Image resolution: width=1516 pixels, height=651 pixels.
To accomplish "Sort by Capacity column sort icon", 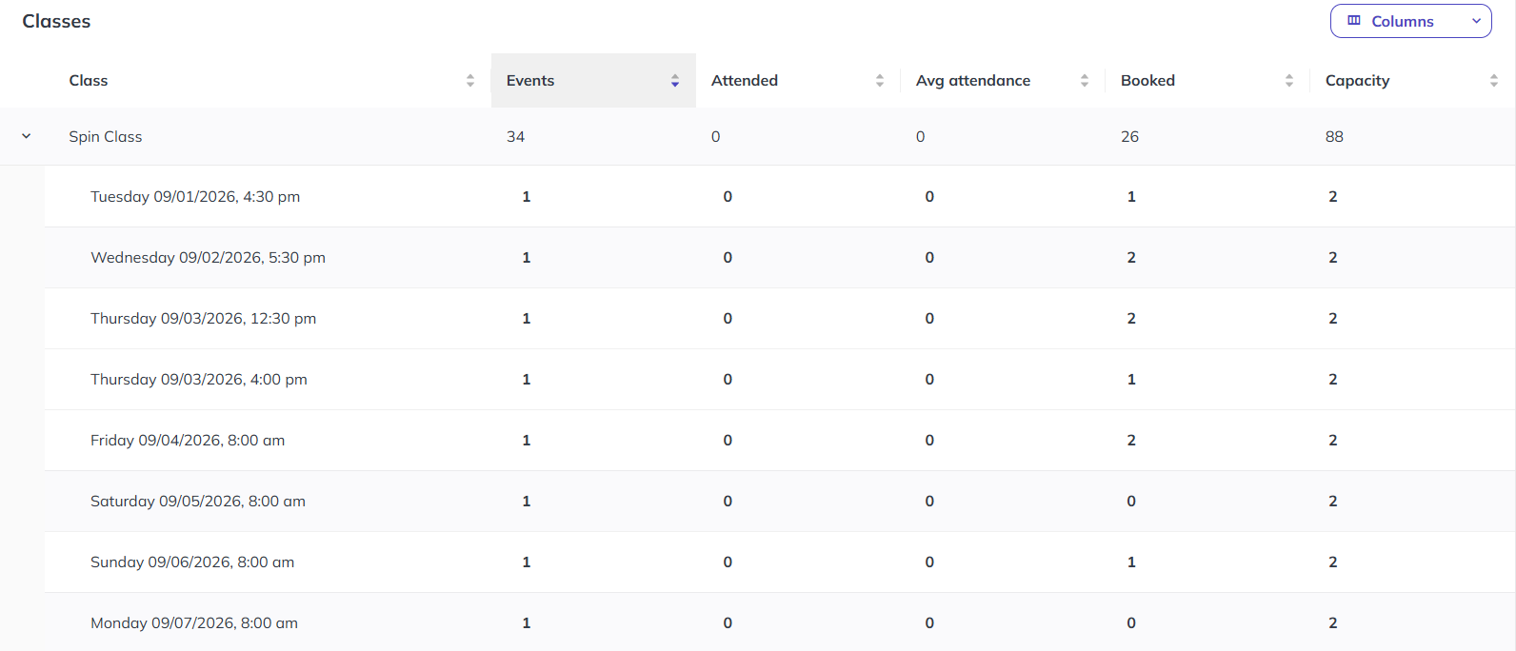I will (1494, 81).
